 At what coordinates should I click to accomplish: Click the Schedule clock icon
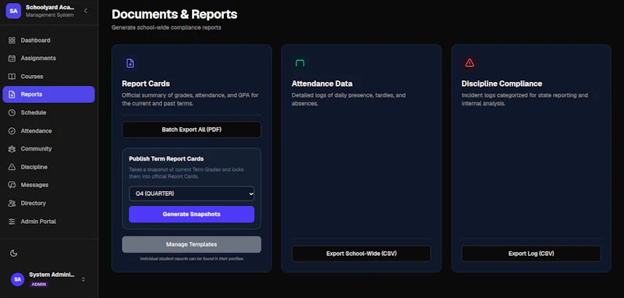coord(12,112)
